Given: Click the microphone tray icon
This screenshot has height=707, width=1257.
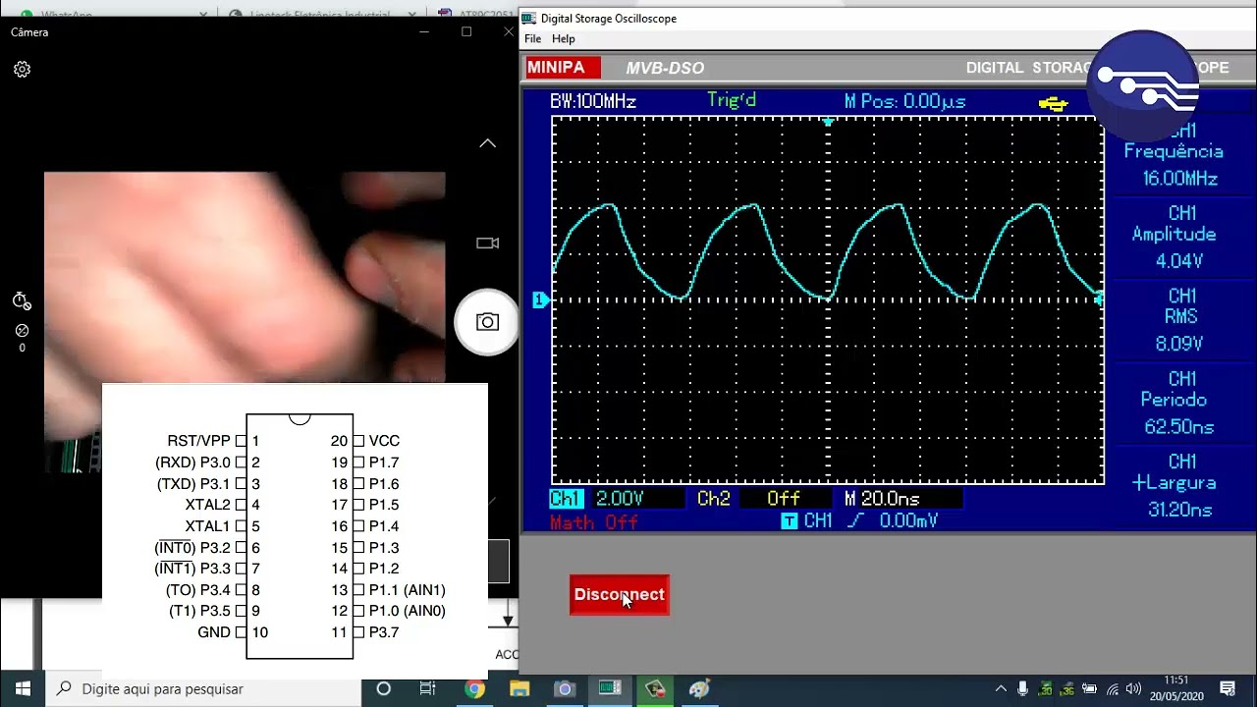Looking at the screenshot, I should [x=1022, y=689].
